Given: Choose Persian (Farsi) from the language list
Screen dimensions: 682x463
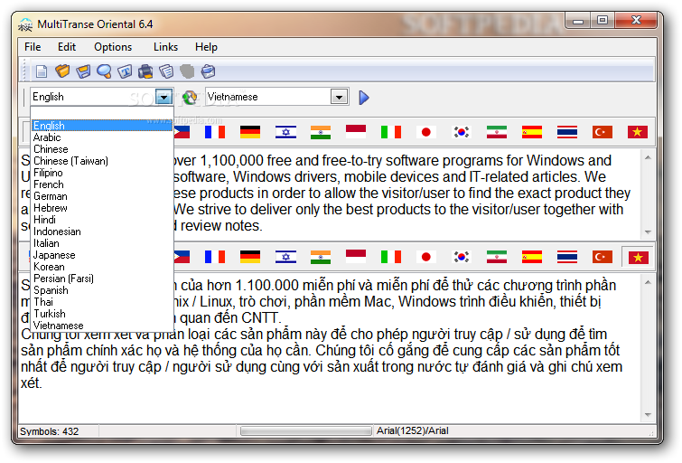Looking at the screenshot, I should pyautogui.click(x=102, y=279).
